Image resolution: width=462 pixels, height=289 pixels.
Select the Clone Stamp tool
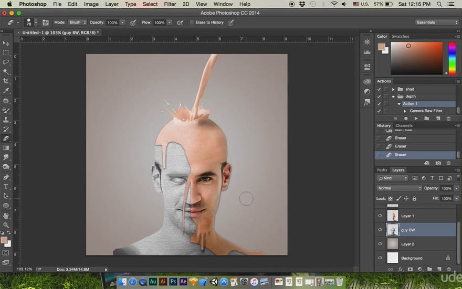pos(6,120)
